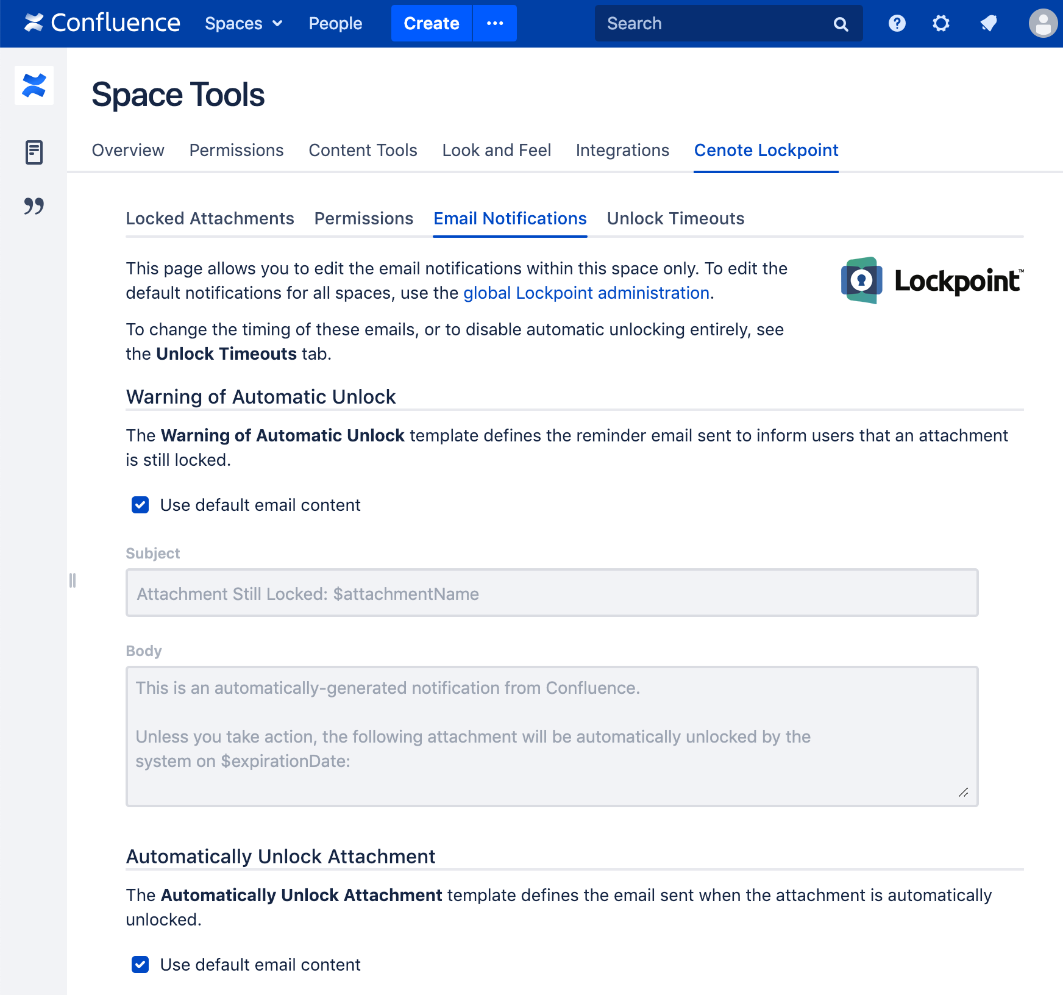
Task: Click the sidebar collapse handle
Action: (x=73, y=580)
